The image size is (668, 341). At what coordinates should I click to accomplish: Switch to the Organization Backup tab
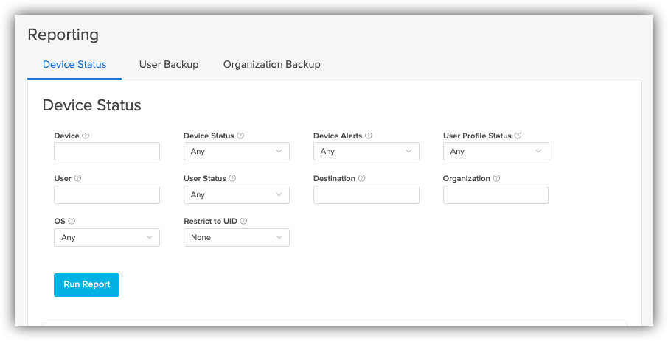pyautogui.click(x=272, y=64)
